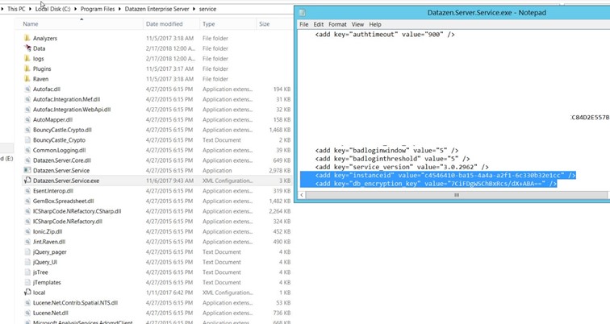
Task: Expand the chevron after Datazen Enterprise Server
Action: pyautogui.click(x=194, y=8)
